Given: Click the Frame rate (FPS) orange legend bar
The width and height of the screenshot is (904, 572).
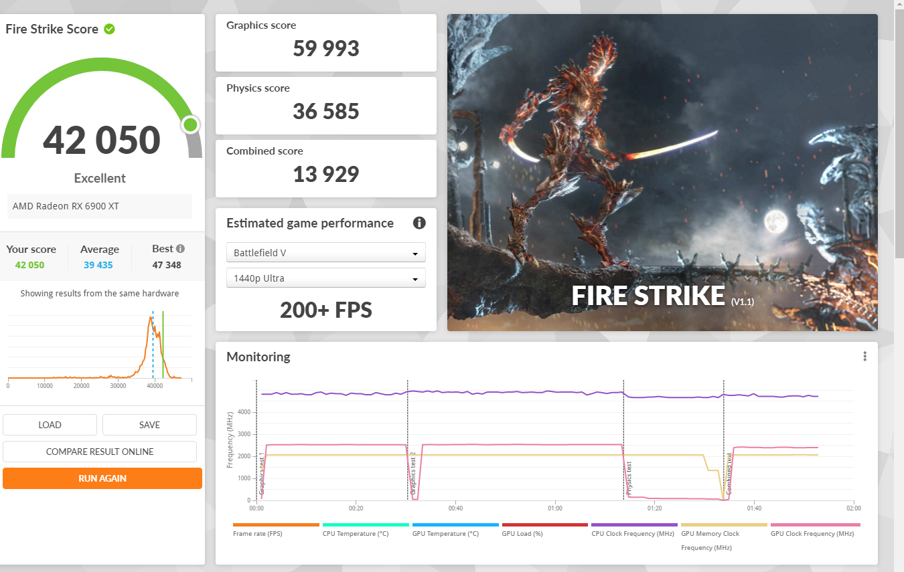Looking at the screenshot, I should [x=276, y=525].
